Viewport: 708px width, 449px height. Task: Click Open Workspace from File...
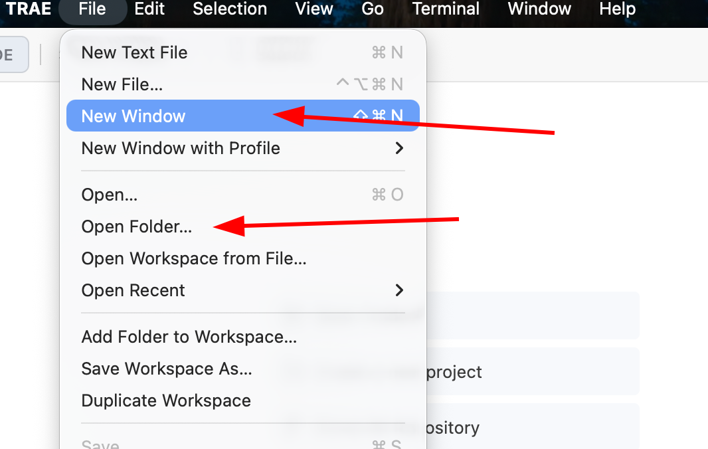193,258
